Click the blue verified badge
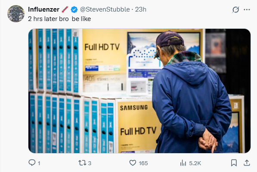The height and width of the screenshot is (172, 257). 74,9
